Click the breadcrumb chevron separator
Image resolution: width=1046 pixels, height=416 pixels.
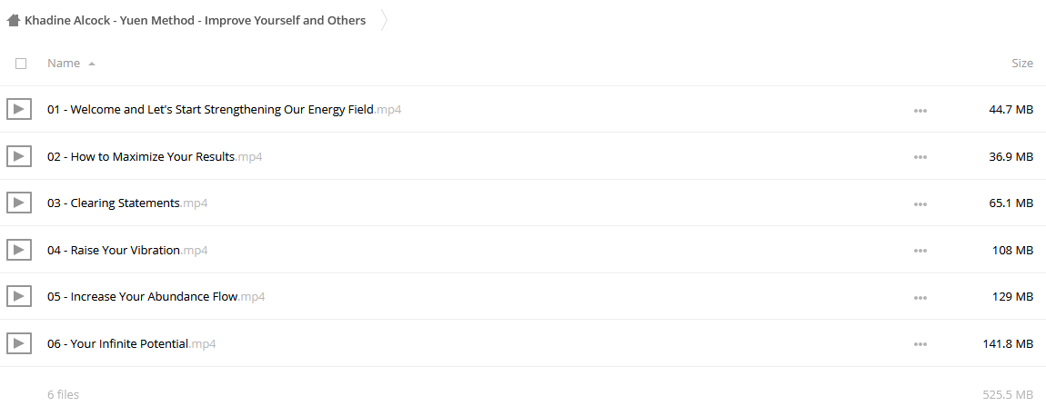(384, 21)
